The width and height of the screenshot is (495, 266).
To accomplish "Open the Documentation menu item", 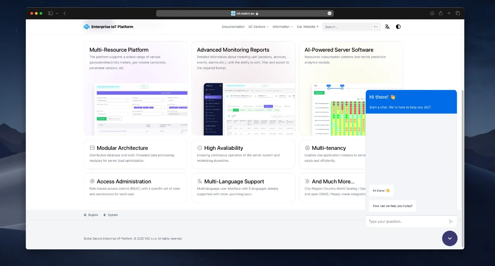I will coord(233,27).
